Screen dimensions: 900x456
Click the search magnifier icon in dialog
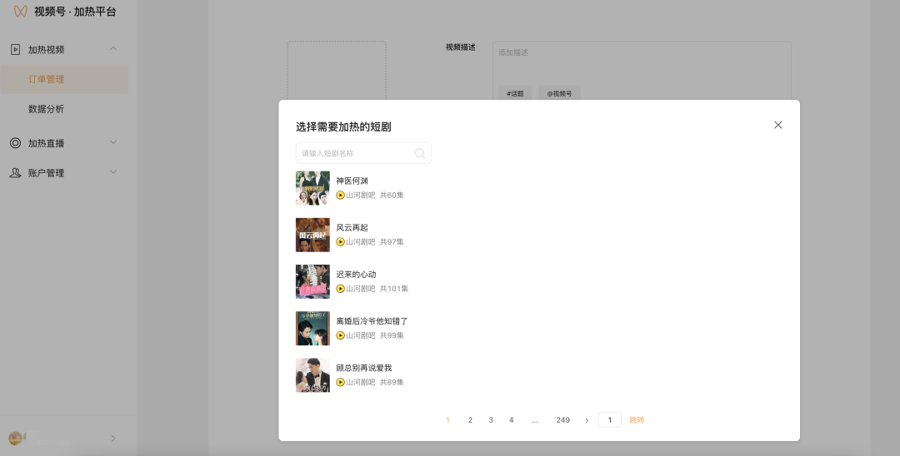420,153
